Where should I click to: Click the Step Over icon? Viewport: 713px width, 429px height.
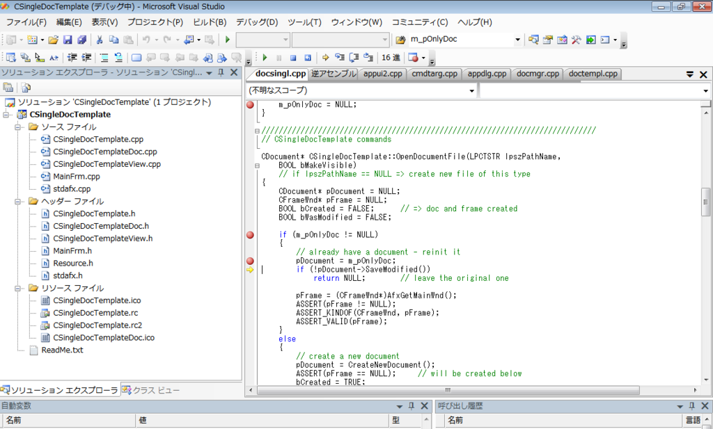pyautogui.click(x=354, y=58)
